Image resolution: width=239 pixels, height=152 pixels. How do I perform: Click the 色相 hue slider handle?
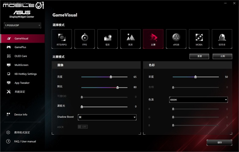coord(173,87)
